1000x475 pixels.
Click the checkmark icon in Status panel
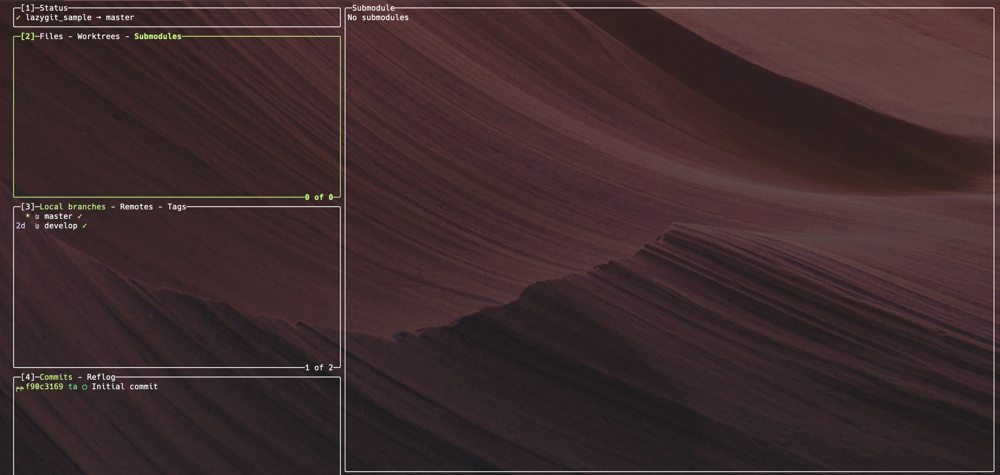point(18,18)
